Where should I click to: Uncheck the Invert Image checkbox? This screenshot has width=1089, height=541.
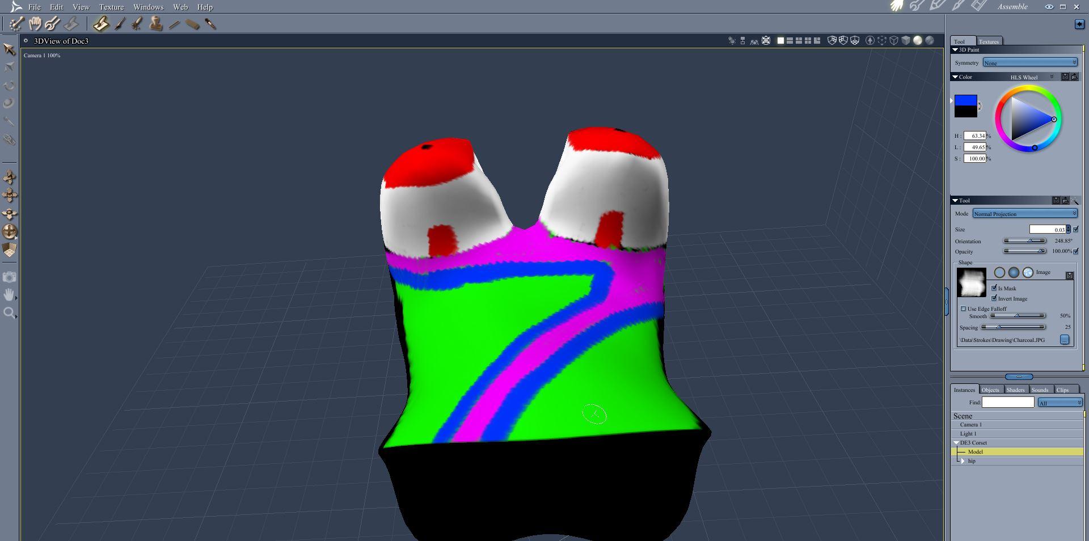click(994, 298)
